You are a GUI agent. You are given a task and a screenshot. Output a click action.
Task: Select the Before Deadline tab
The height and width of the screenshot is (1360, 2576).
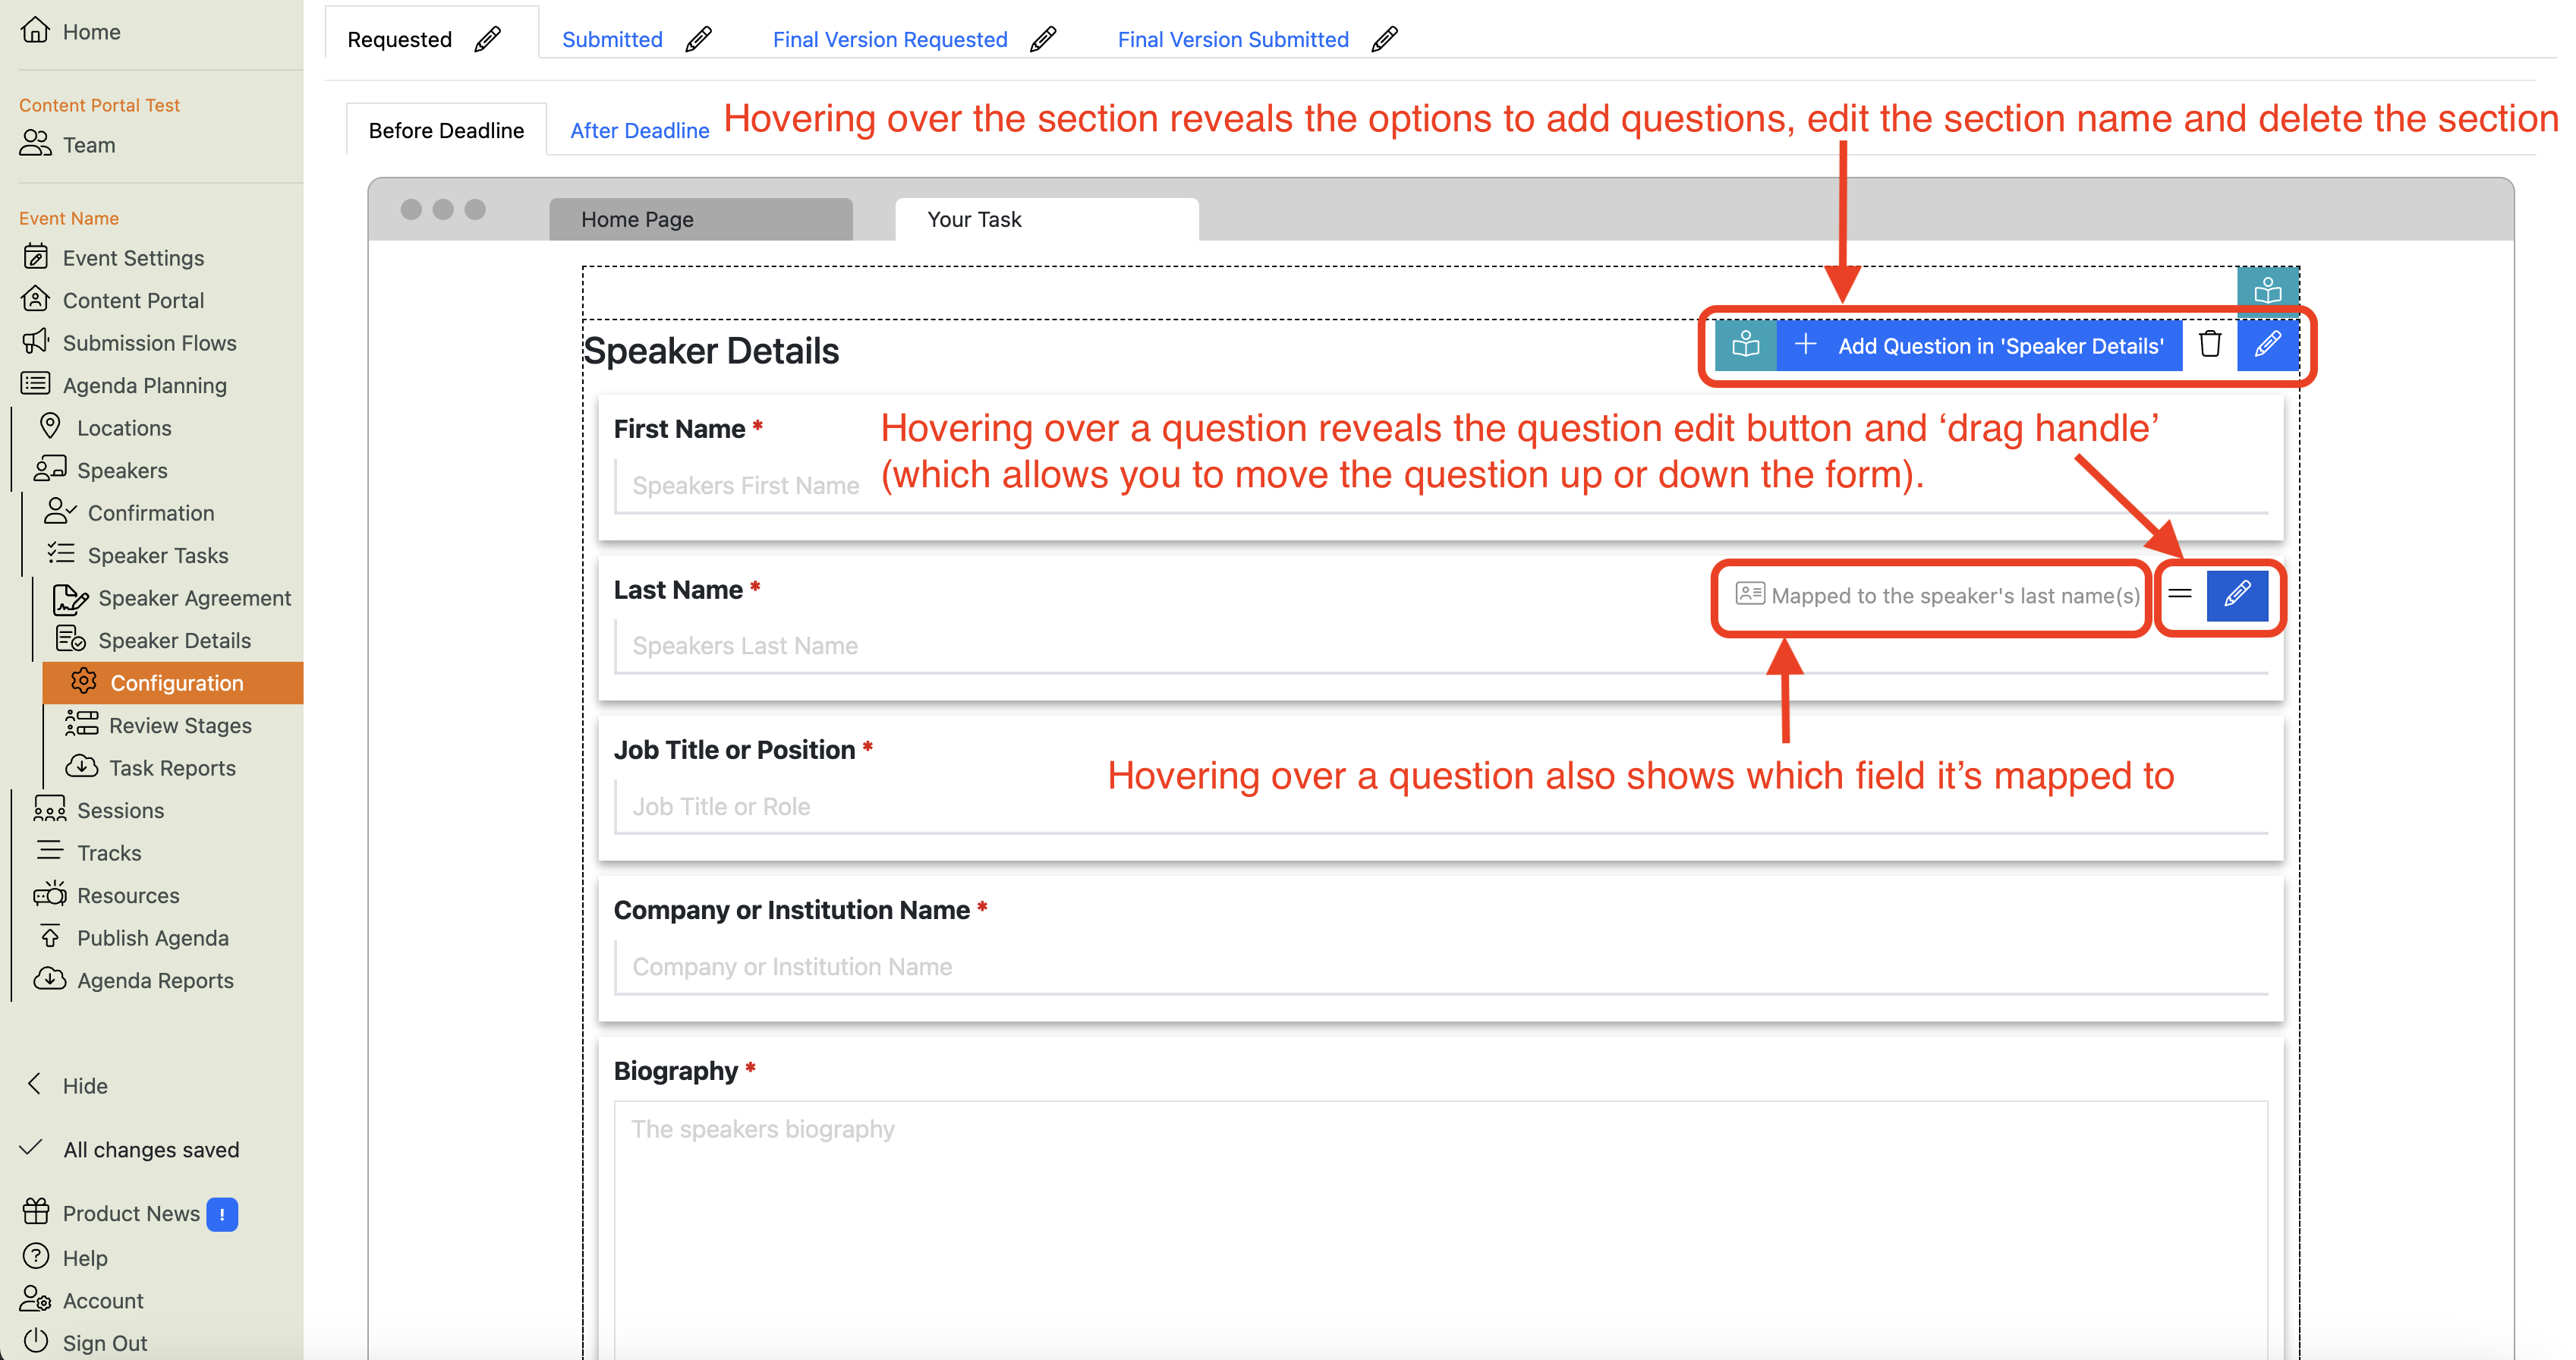(x=446, y=130)
